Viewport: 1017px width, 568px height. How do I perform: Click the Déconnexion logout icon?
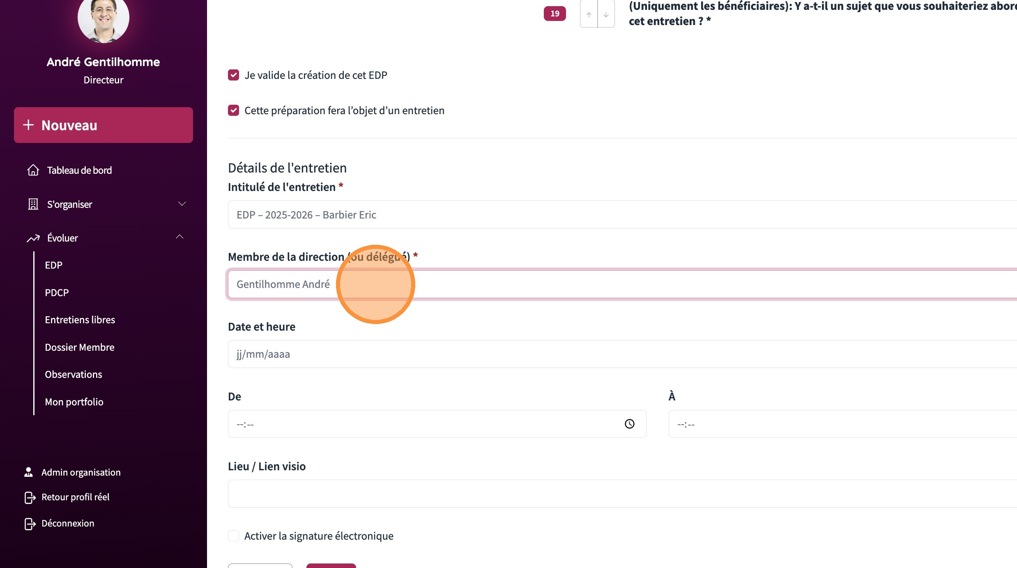[30, 524]
